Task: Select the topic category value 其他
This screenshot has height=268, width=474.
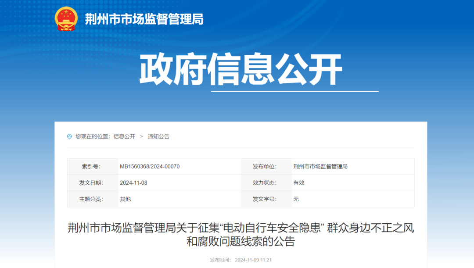Action: (125, 199)
